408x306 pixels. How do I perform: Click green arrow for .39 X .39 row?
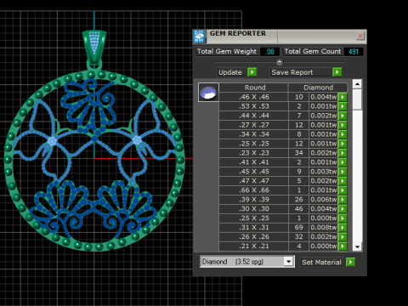click(x=343, y=200)
